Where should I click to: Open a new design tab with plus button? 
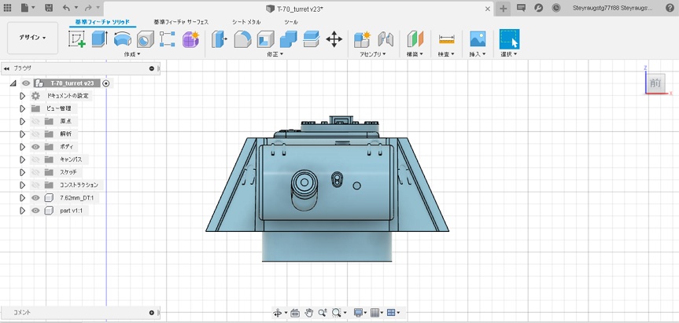coord(504,8)
